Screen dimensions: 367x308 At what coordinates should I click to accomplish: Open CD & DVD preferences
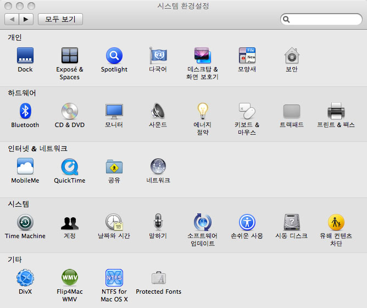[x=70, y=111]
